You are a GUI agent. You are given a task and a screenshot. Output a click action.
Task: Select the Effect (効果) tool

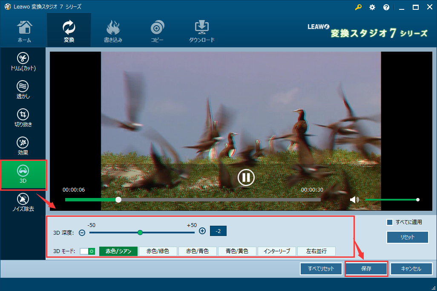(23, 146)
